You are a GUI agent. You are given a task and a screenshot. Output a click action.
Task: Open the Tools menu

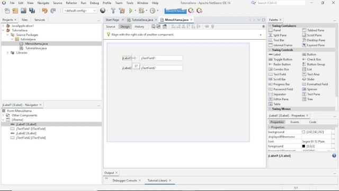[130, 3]
